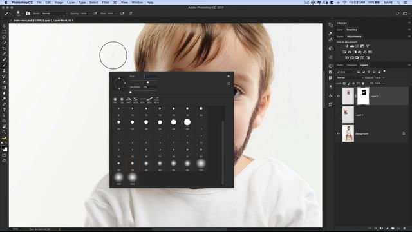
Task: Open the Image menu
Action: pyautogui.click(x=59, y=3)
